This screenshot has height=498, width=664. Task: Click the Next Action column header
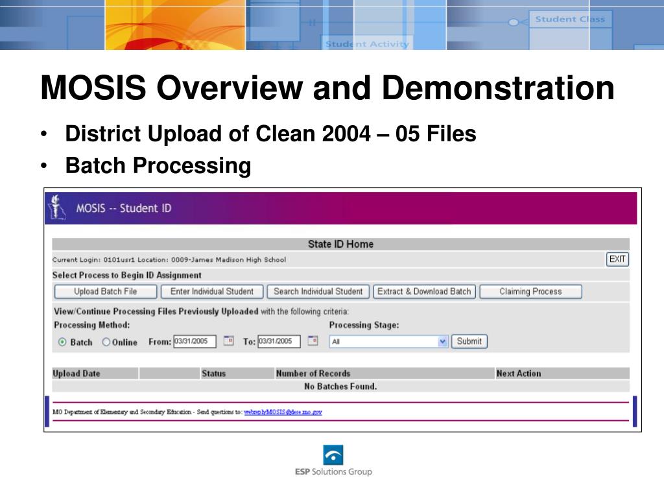519,373
